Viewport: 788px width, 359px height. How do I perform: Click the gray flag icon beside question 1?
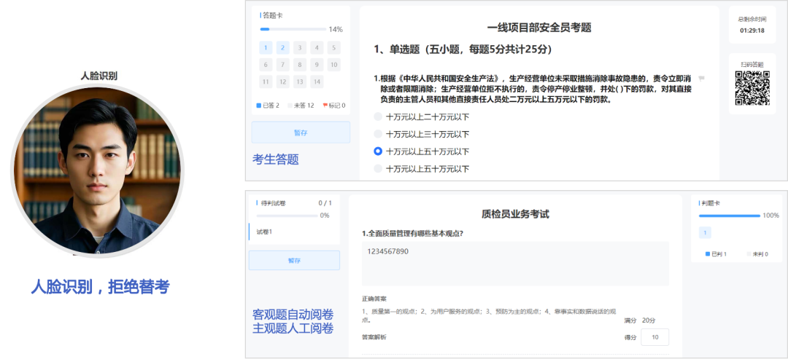click(x=701, y=78)
